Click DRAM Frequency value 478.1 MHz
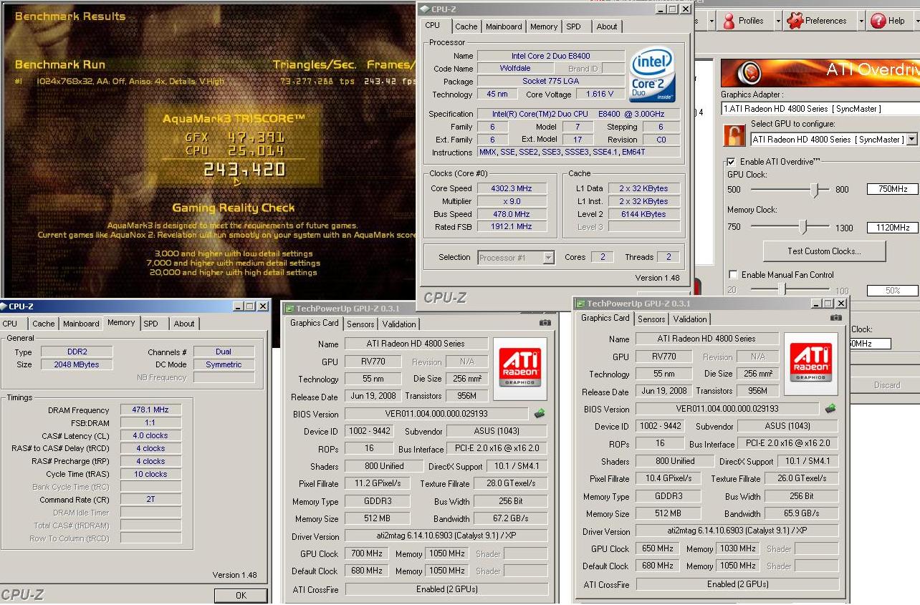 click(150, 410)
